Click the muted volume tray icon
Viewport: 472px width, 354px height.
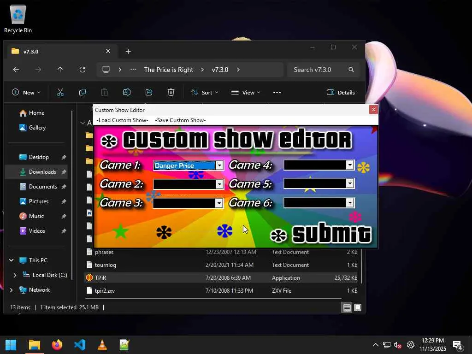(398, 345)
